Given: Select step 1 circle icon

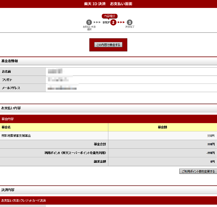Looking at the screenshot, I should click(x=89, y=22).
